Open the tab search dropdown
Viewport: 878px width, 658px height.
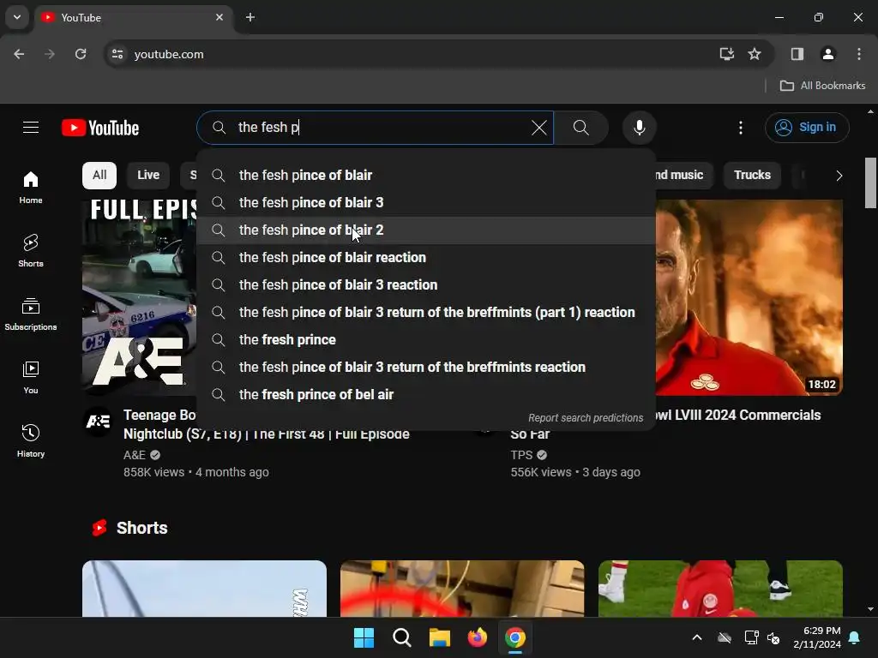click(17, 17)
